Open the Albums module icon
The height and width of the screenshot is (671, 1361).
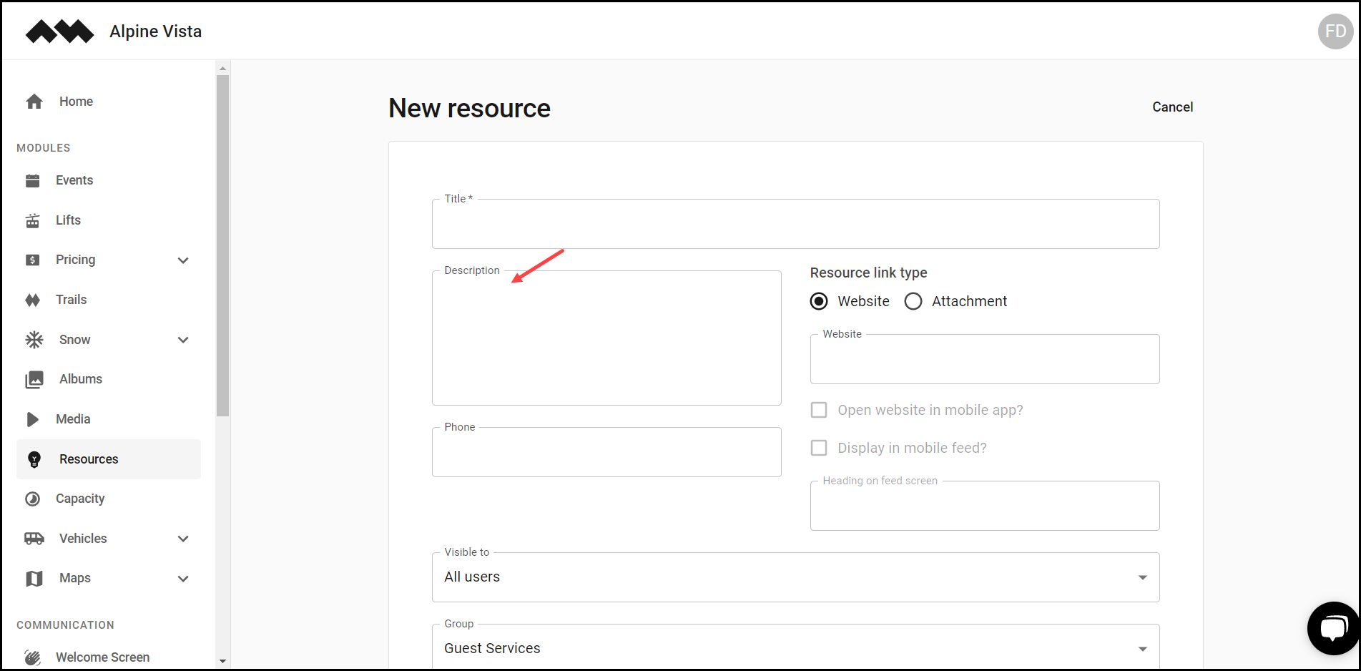[x=33, y=378]
